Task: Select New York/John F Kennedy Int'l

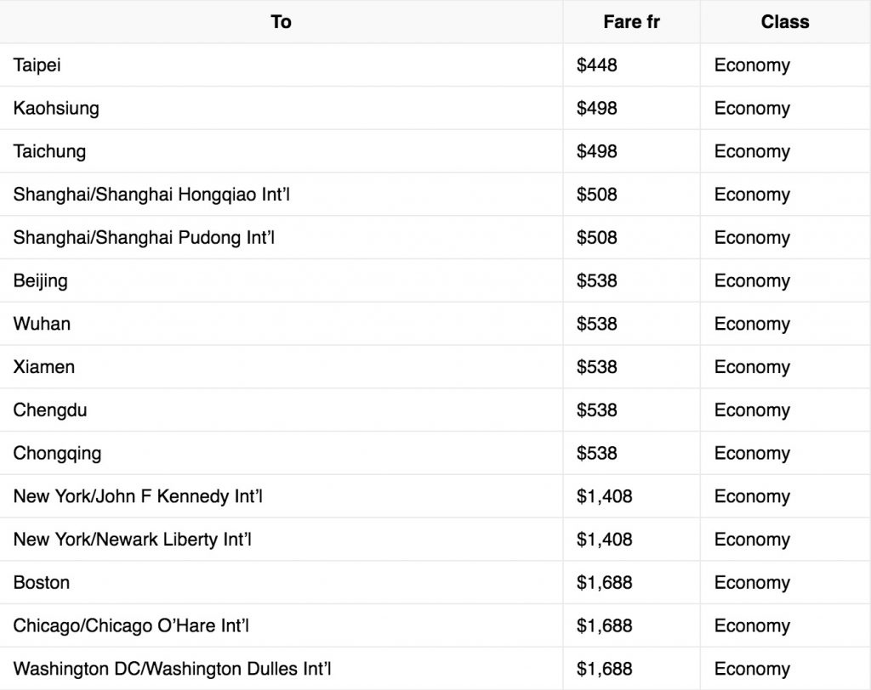Action: (x=138, y=496)
